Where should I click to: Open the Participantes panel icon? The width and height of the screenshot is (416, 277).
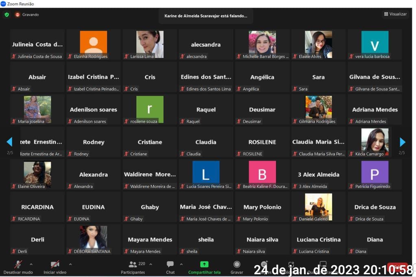pos(133,264)
